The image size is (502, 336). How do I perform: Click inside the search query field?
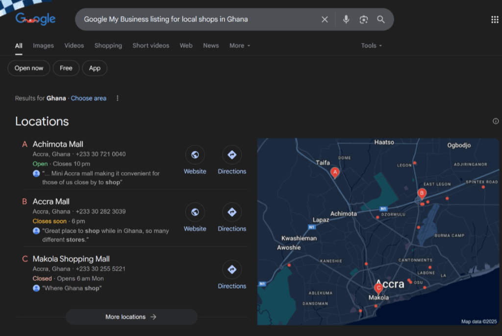click(199, 20)
